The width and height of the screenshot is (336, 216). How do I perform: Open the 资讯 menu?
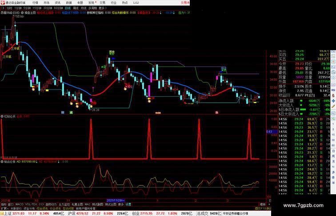tap(58, 3)
